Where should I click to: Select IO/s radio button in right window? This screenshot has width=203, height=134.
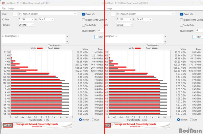191,120
